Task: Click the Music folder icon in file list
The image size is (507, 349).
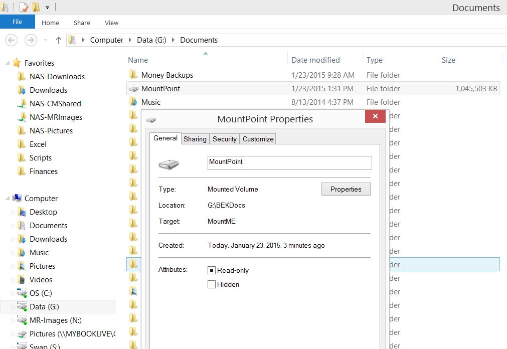Action: tap(133, 102)
